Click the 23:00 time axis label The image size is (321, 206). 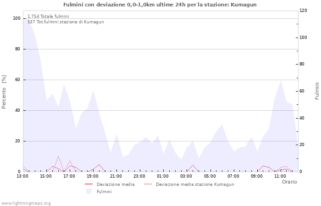click(x=139, y=176)
